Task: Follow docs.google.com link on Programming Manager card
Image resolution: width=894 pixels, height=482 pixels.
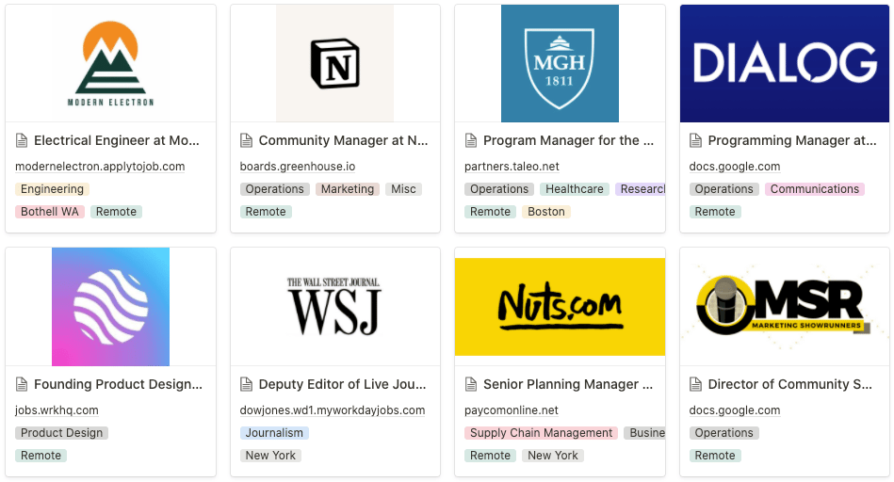Action: (735, 167)
